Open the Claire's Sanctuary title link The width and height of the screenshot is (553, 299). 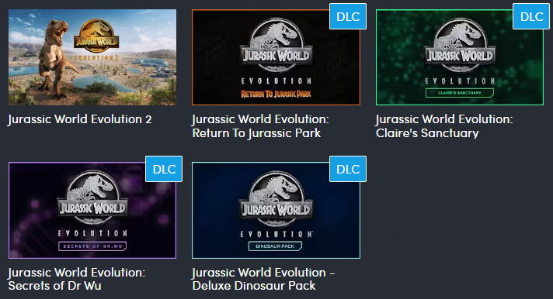click(x=444, y=126)
